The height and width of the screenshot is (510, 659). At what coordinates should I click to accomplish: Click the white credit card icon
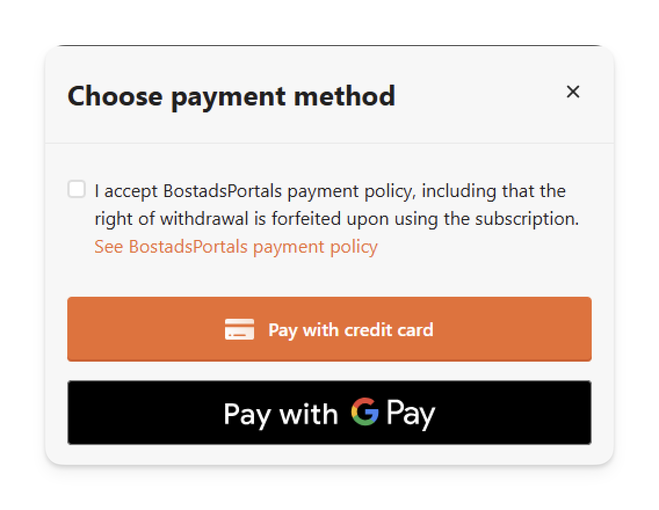[x=240, y=329]
